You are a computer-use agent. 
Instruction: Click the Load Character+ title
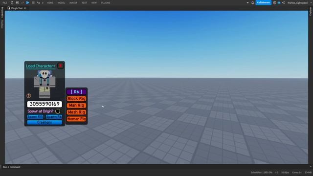tap(41, 66)
